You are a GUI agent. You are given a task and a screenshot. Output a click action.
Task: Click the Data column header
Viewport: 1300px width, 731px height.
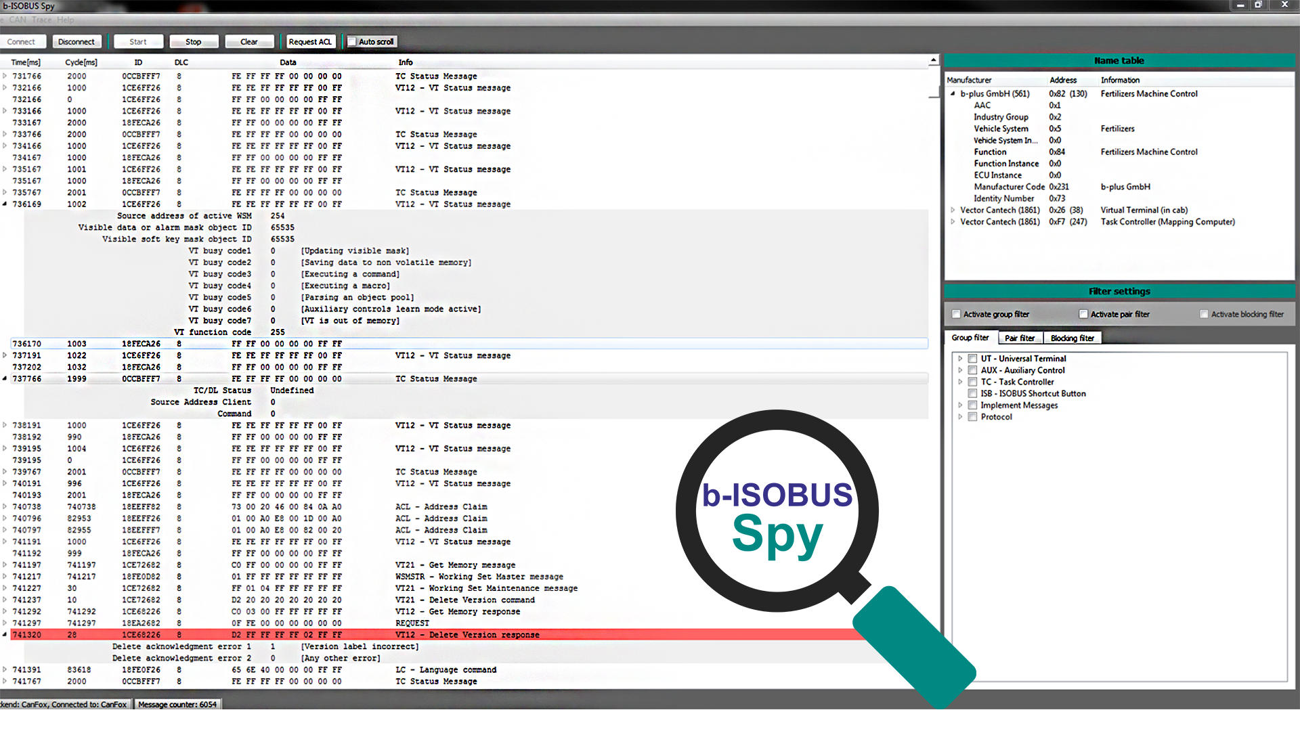click(288, 62)
